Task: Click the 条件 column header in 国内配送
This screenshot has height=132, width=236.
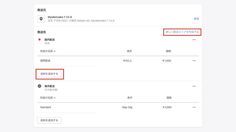Action: pyautogui.click(x=129, y=51)
